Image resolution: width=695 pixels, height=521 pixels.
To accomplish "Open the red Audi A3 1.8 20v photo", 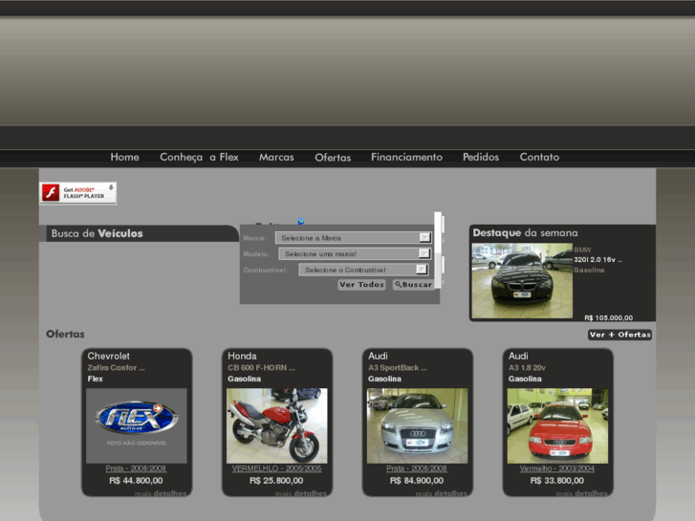I will click(x=557, y=425).
